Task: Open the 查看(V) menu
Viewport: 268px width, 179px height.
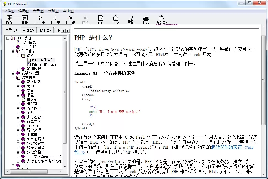Action: (x=38, y=11)
